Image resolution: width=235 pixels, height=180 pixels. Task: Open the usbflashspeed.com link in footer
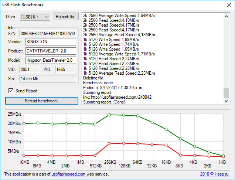coord(68,174)
